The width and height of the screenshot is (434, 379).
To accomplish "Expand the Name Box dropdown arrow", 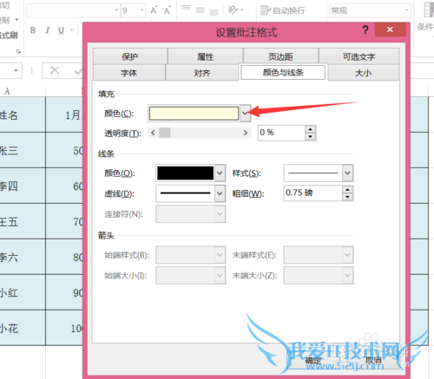I will 16,70.
